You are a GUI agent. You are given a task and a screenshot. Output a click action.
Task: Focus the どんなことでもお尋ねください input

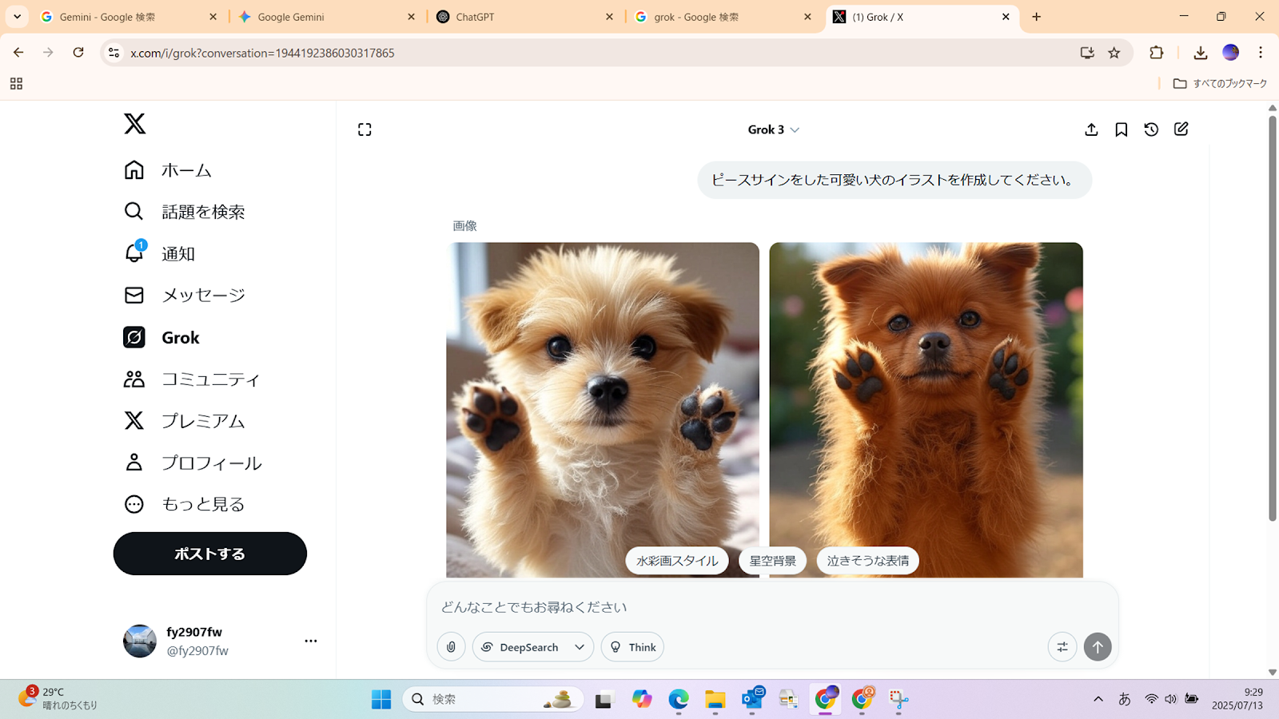771,607
